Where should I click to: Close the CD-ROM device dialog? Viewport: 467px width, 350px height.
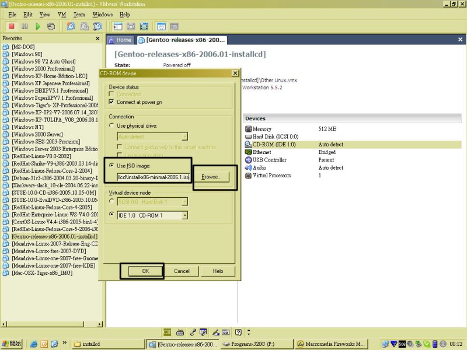235,73
